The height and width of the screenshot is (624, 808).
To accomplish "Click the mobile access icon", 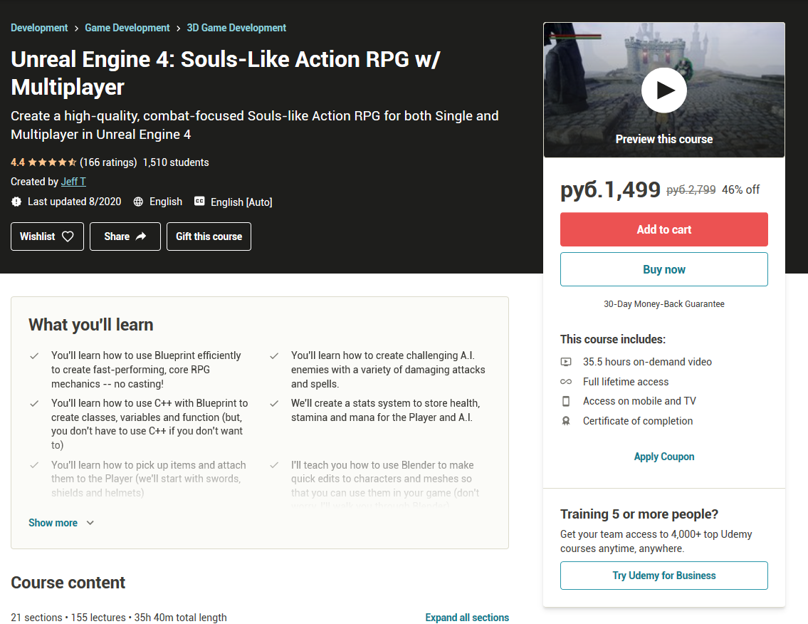I will pyautogui.click(x=566, y=401).
